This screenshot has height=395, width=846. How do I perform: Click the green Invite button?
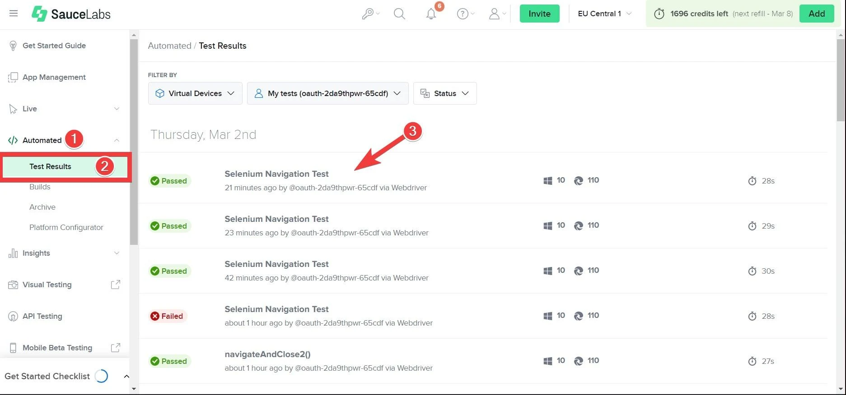tap(540, 14)
